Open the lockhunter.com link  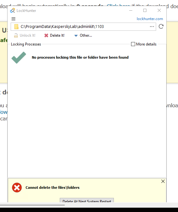click(150, 19)
